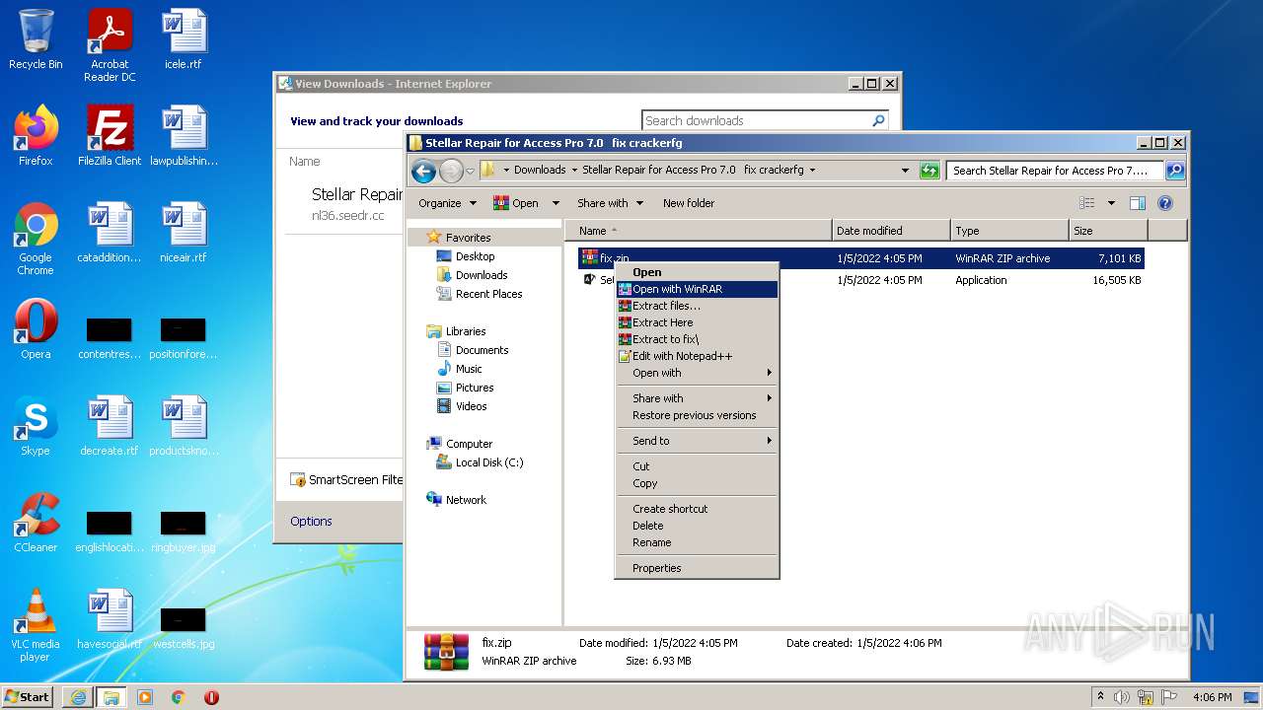Choose Open with WinRAR

click(x=697, y=289)
